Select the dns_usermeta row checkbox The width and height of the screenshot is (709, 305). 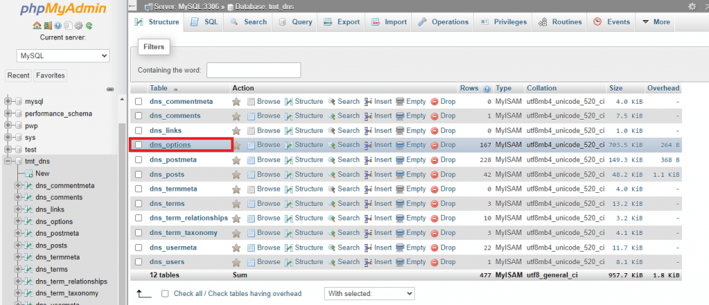(x=138, y=248)
